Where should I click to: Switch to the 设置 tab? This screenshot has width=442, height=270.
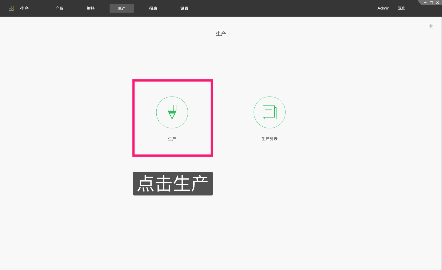(184, 8)
